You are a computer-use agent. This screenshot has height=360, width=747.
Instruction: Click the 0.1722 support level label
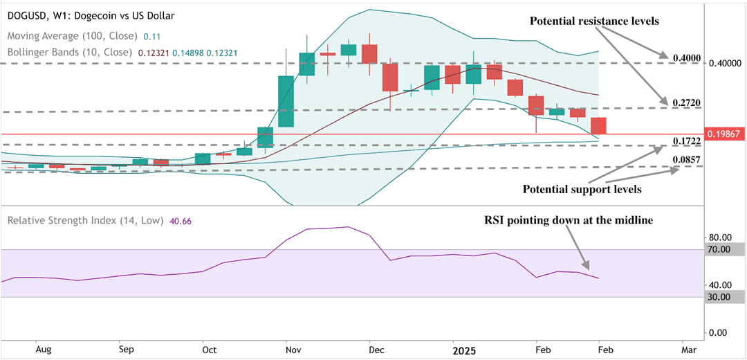(687, 141)
